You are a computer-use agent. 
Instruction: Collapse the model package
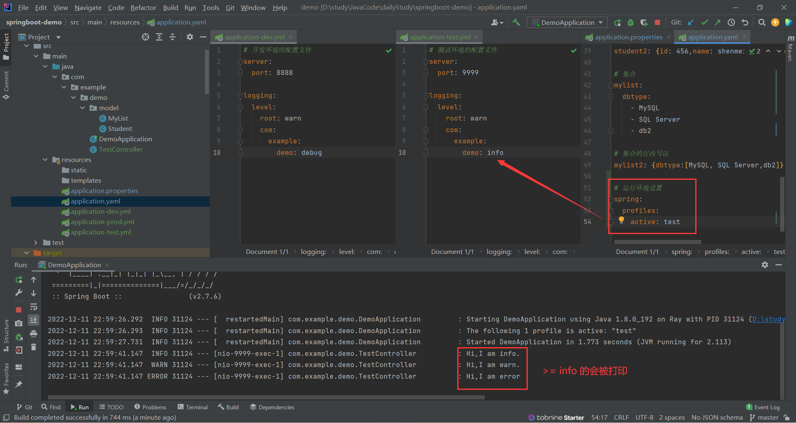pyautogui.click(x=83, y=108)
